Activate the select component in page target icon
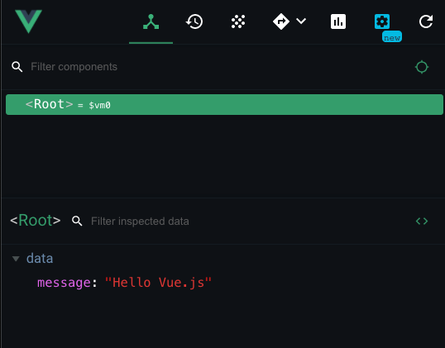The image size is (445, 348). tap(422, 67)
